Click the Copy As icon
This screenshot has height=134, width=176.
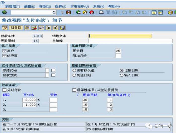[x=27, y=28]
